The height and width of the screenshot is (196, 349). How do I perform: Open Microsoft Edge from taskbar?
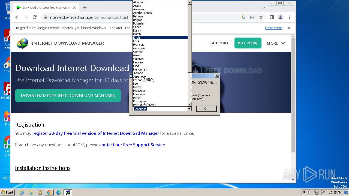pyautogui.click(x=58, y=192)
